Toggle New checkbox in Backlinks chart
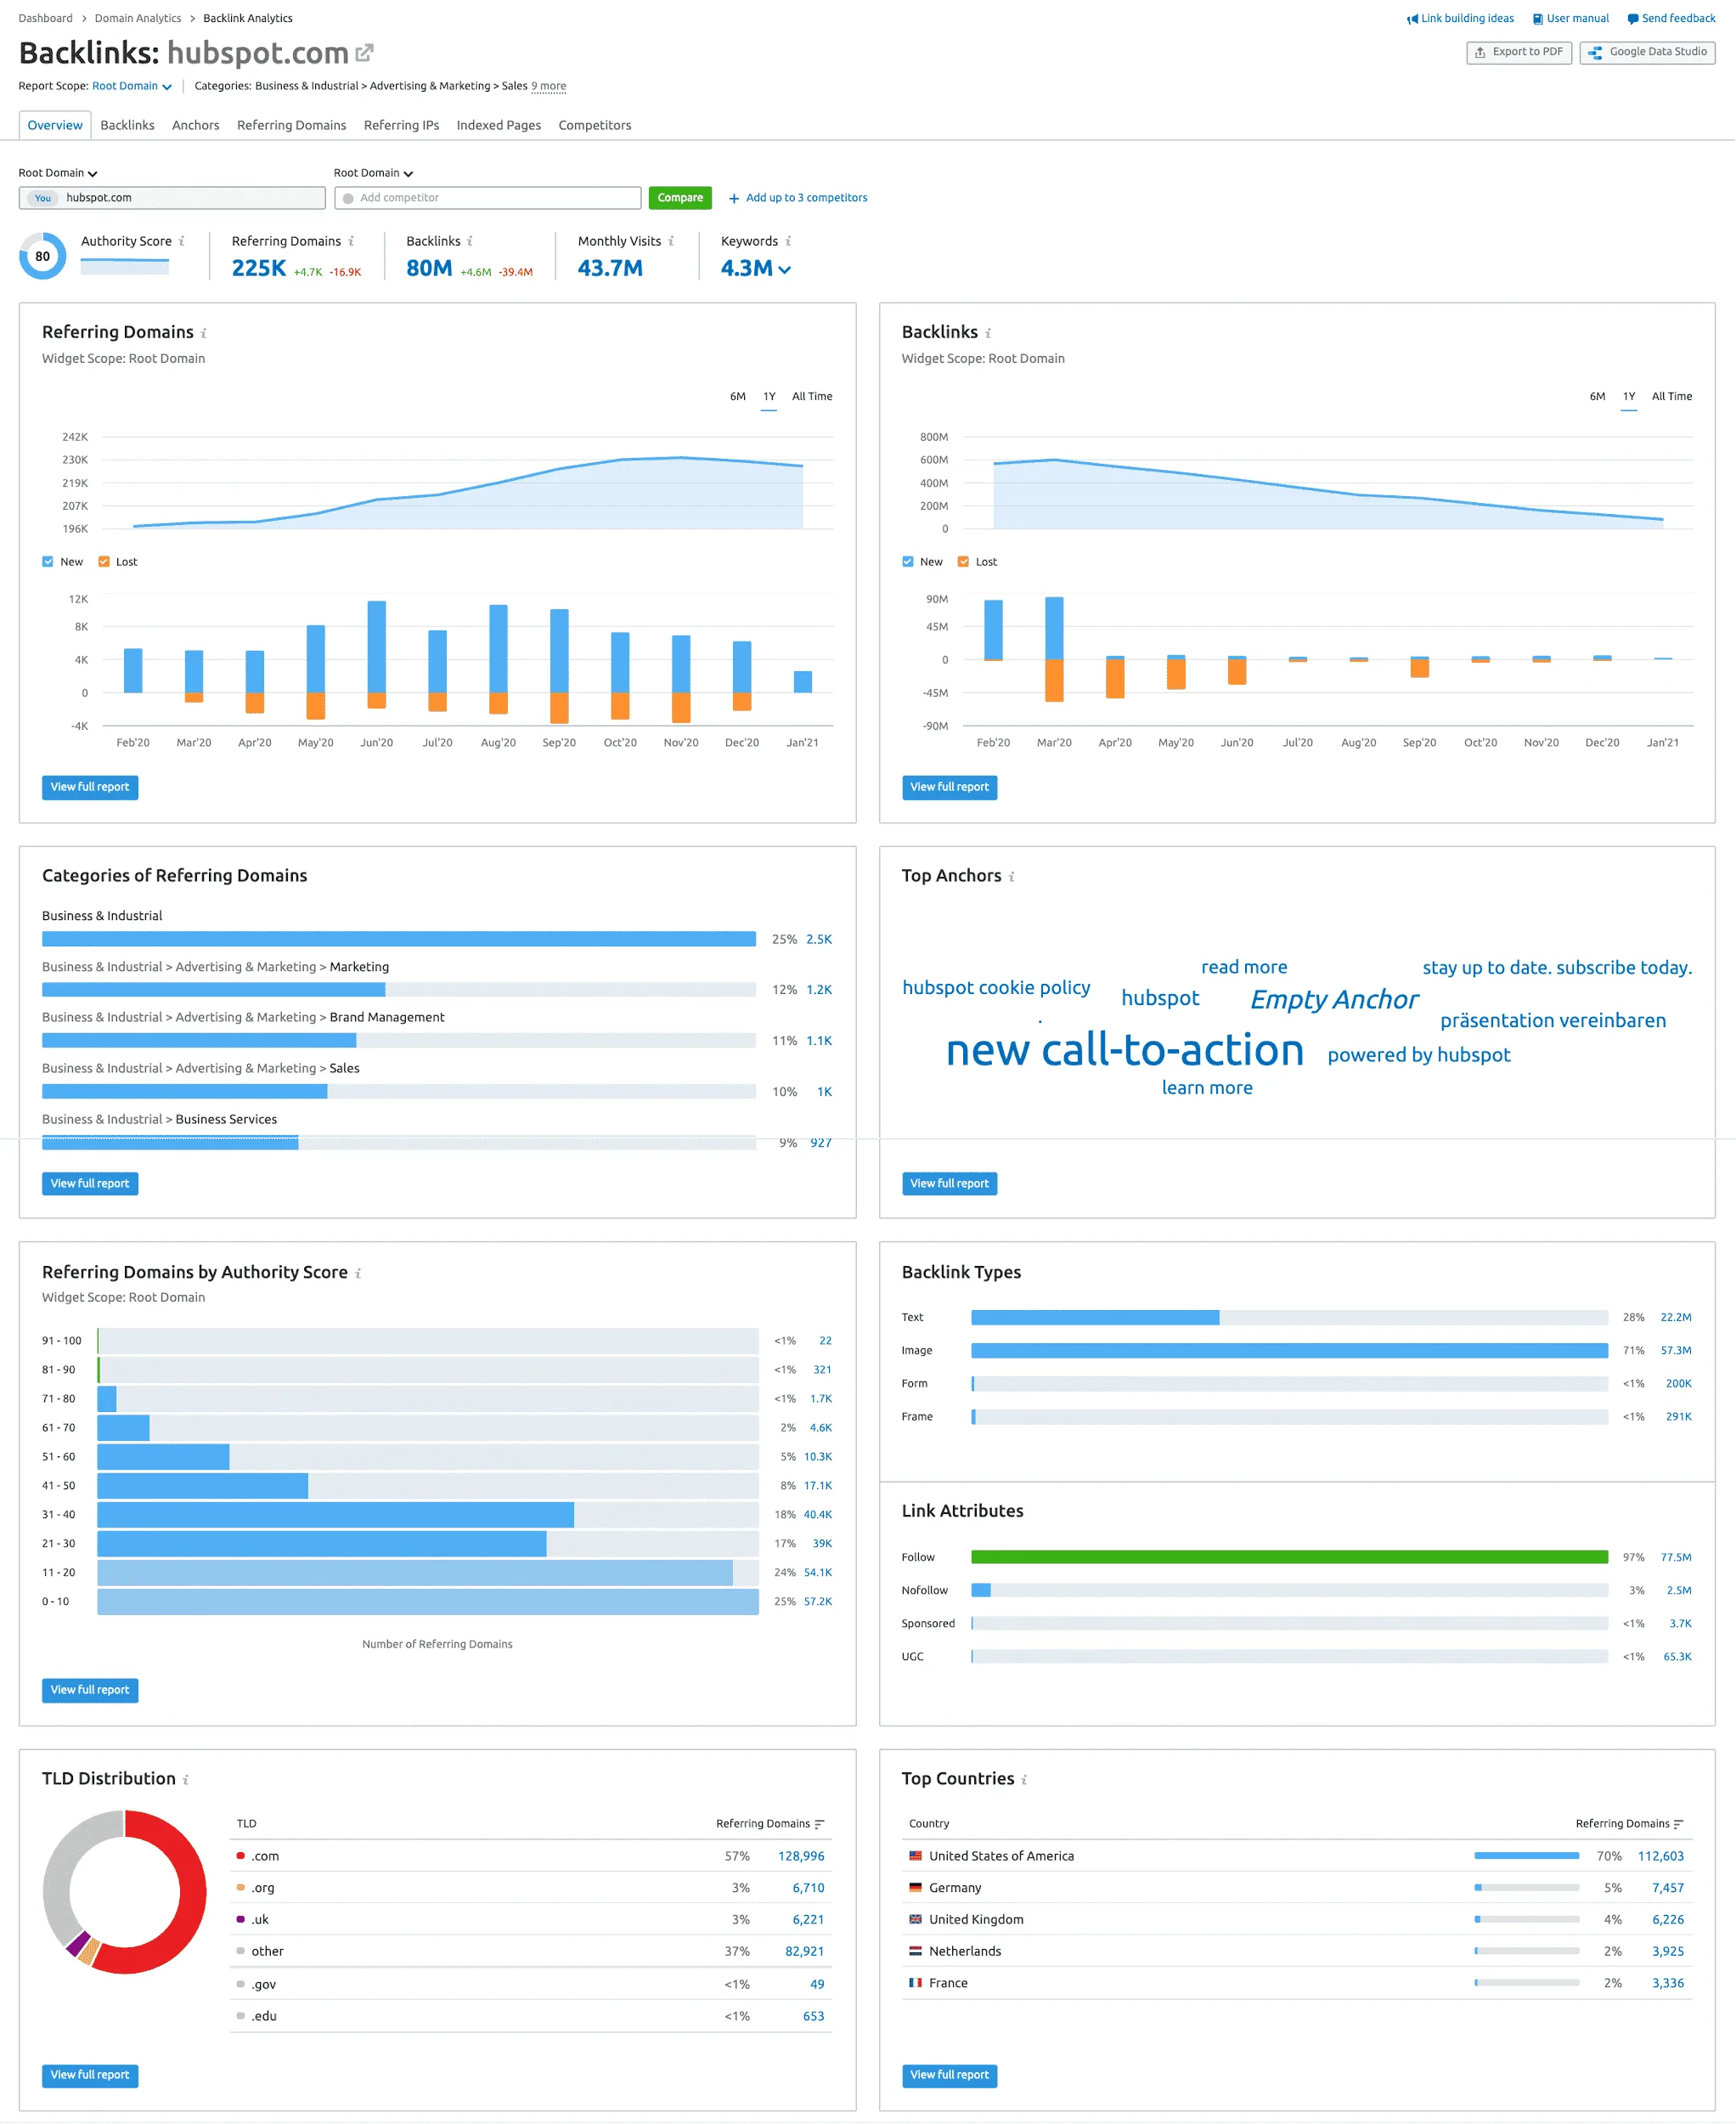 coord(907,562)
